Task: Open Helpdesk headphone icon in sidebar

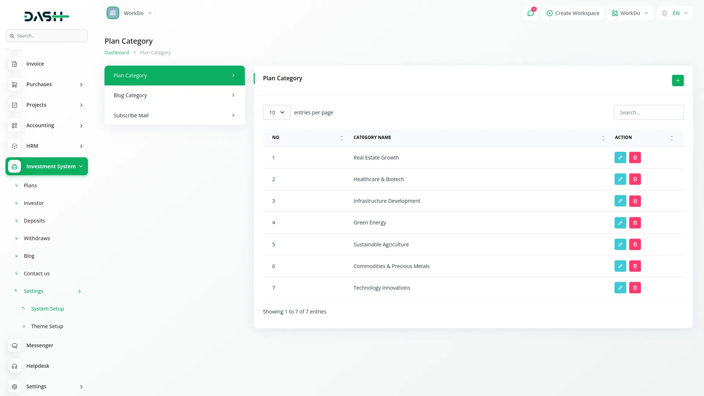Action: pyautogui.click(x=14, y=366)
